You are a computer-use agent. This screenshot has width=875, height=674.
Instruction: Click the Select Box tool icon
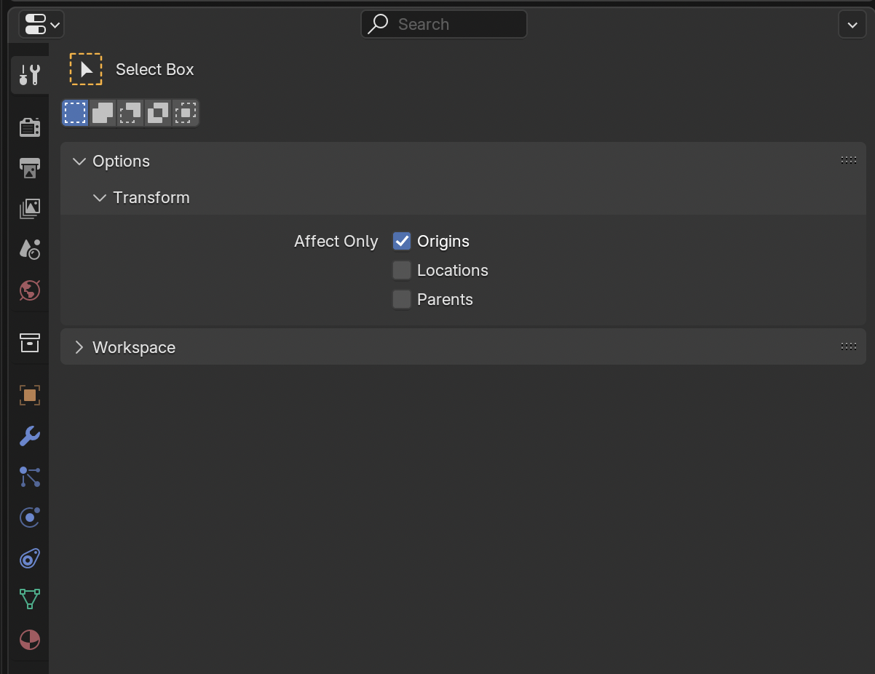click(x=86, y=69)
